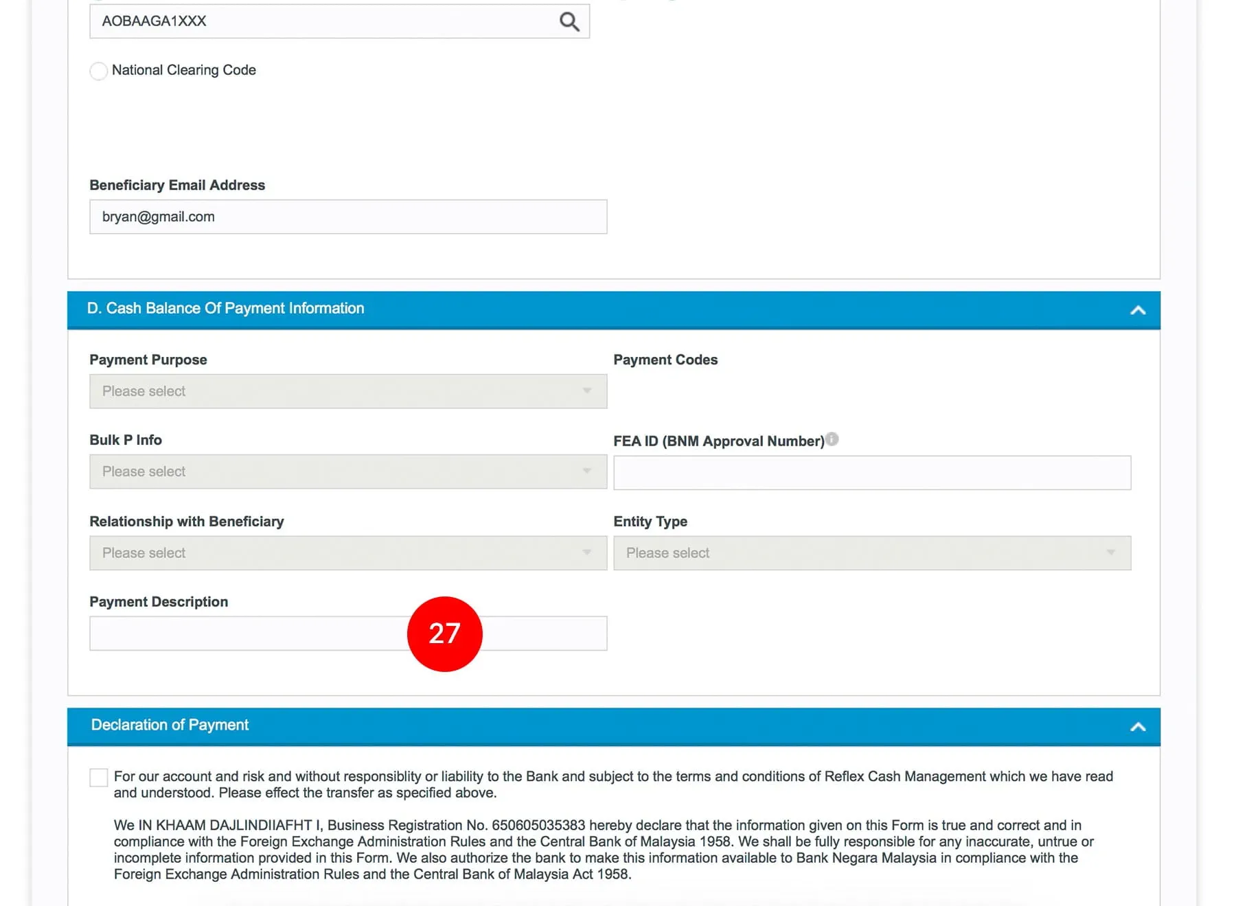
Task: Click the National Clearing Code label text
Action: tap(183, 70)
